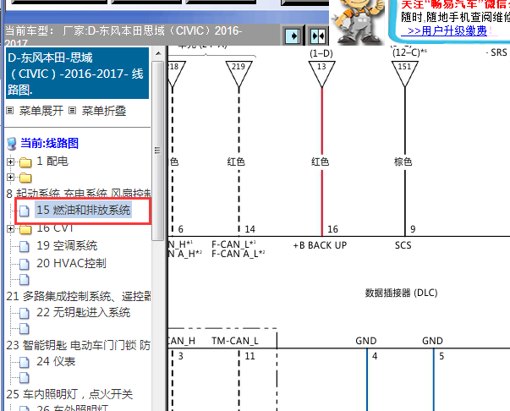
Task: Click the SCS pin label
Action: click(x=403, y=245)
